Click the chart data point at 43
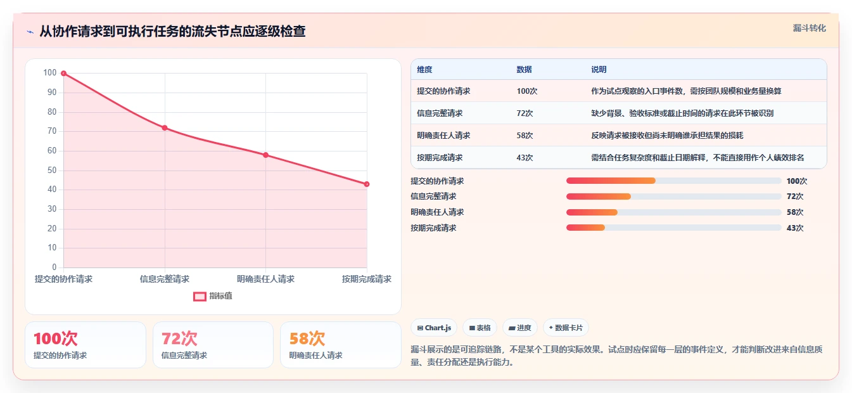This screenshot has height=393, width=852. pos(367,184)
